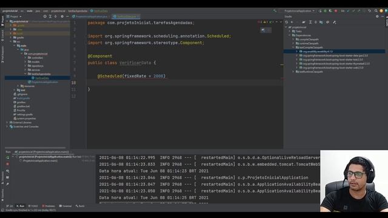This screenshot has width=388, height=218.
Task: Click the plus icon in Gradle toolbar
Action: (x=292, y=22)
